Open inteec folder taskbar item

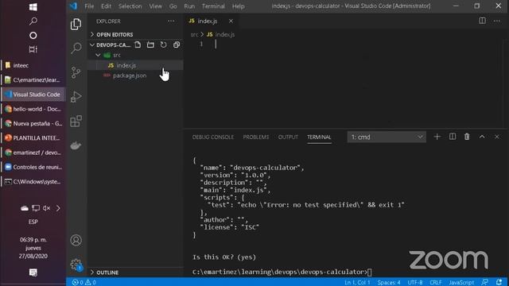point(33,65)
